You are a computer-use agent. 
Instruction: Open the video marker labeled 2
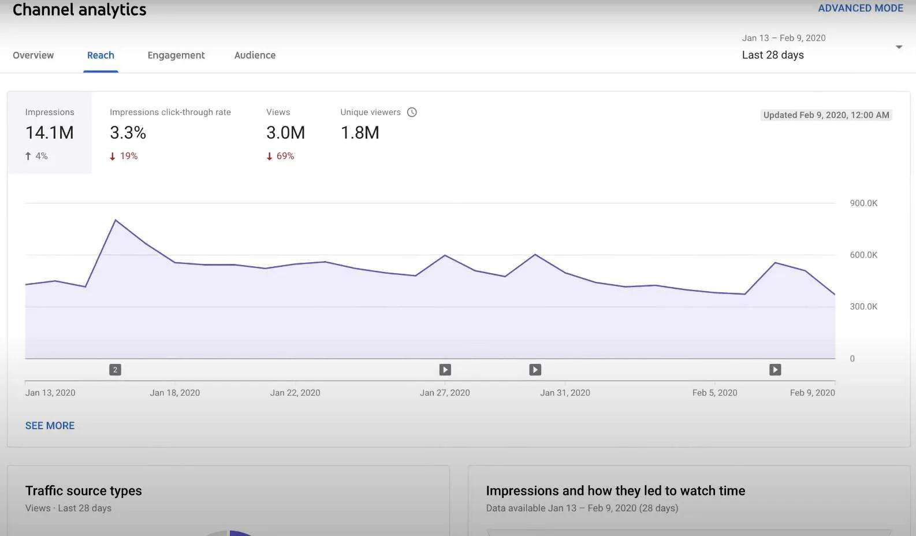point(115,370)
